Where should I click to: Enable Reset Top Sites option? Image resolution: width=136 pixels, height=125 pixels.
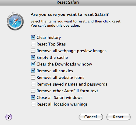[x=33, y=44]
